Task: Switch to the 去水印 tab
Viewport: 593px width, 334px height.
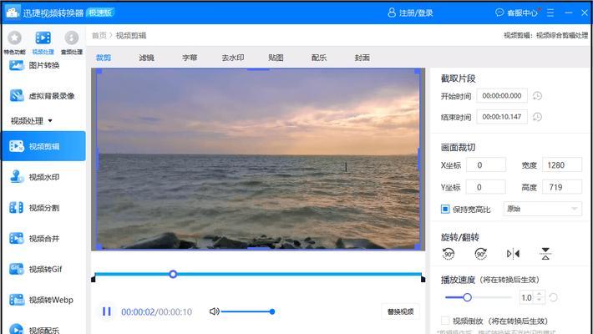Action: pos(232,58)
